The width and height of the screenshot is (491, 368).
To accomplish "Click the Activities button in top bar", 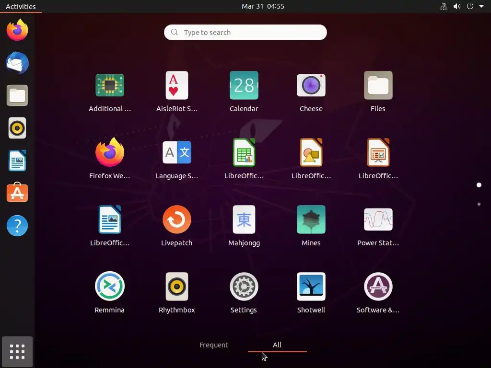I will (21, 6).
